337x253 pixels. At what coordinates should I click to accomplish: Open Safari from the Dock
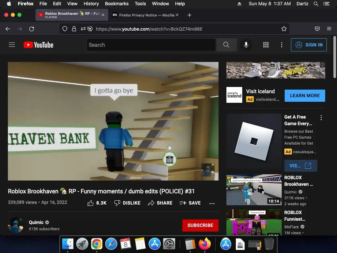click(111, 244)
